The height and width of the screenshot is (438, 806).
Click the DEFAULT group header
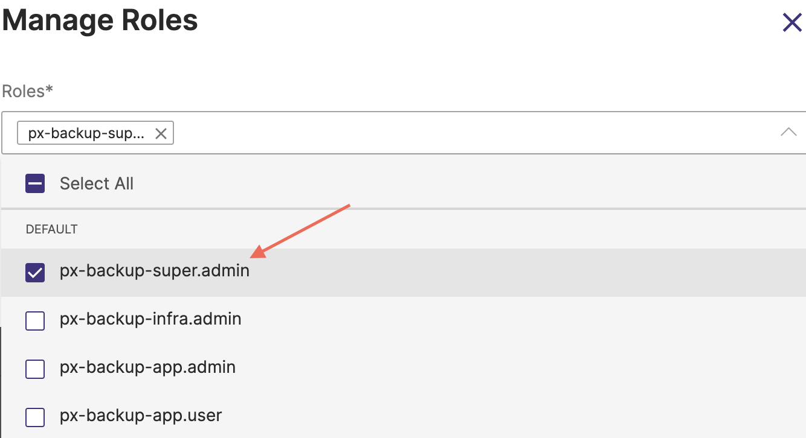tap(51, 229)
